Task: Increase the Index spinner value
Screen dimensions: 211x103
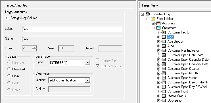Action: (34, 47)
